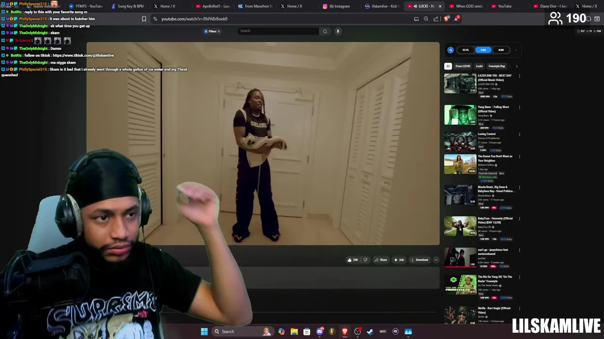Viewport: 604px width, 339px height.
Task: Open OBS Studio from the taskbar
Action: pyautogui.click(x=358, y=331)
